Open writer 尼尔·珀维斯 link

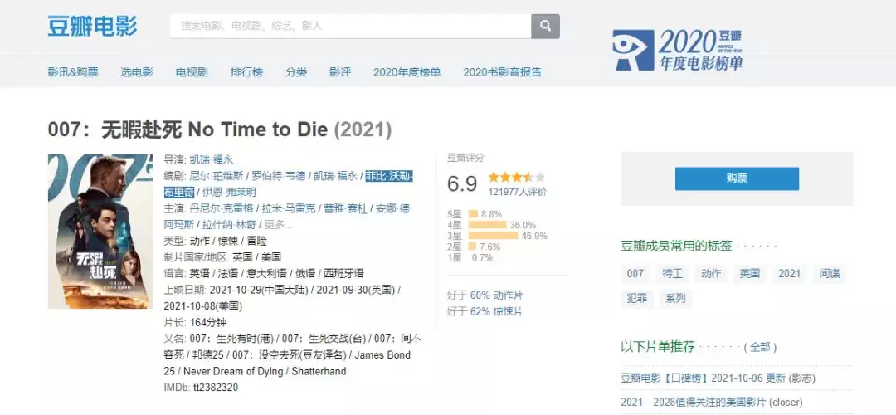(x=216, y=176)
